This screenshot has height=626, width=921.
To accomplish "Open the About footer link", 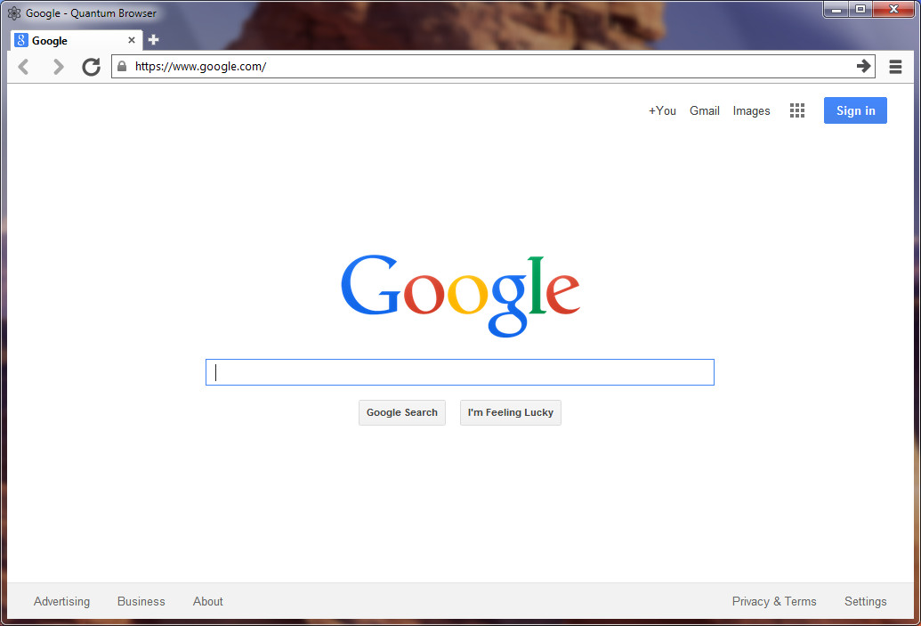I will pos(208,601).
